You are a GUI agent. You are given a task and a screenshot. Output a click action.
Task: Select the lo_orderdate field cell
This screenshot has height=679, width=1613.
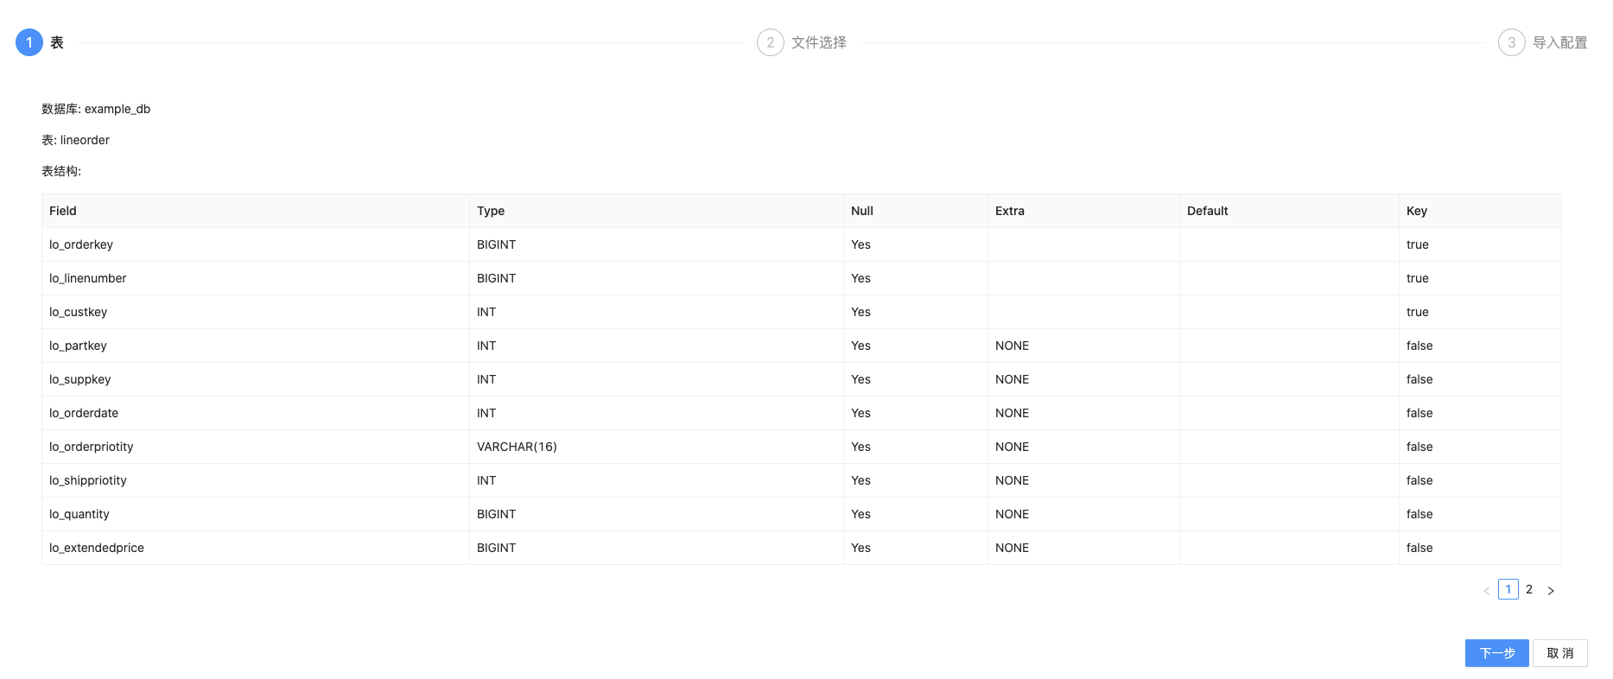point(256,413)
